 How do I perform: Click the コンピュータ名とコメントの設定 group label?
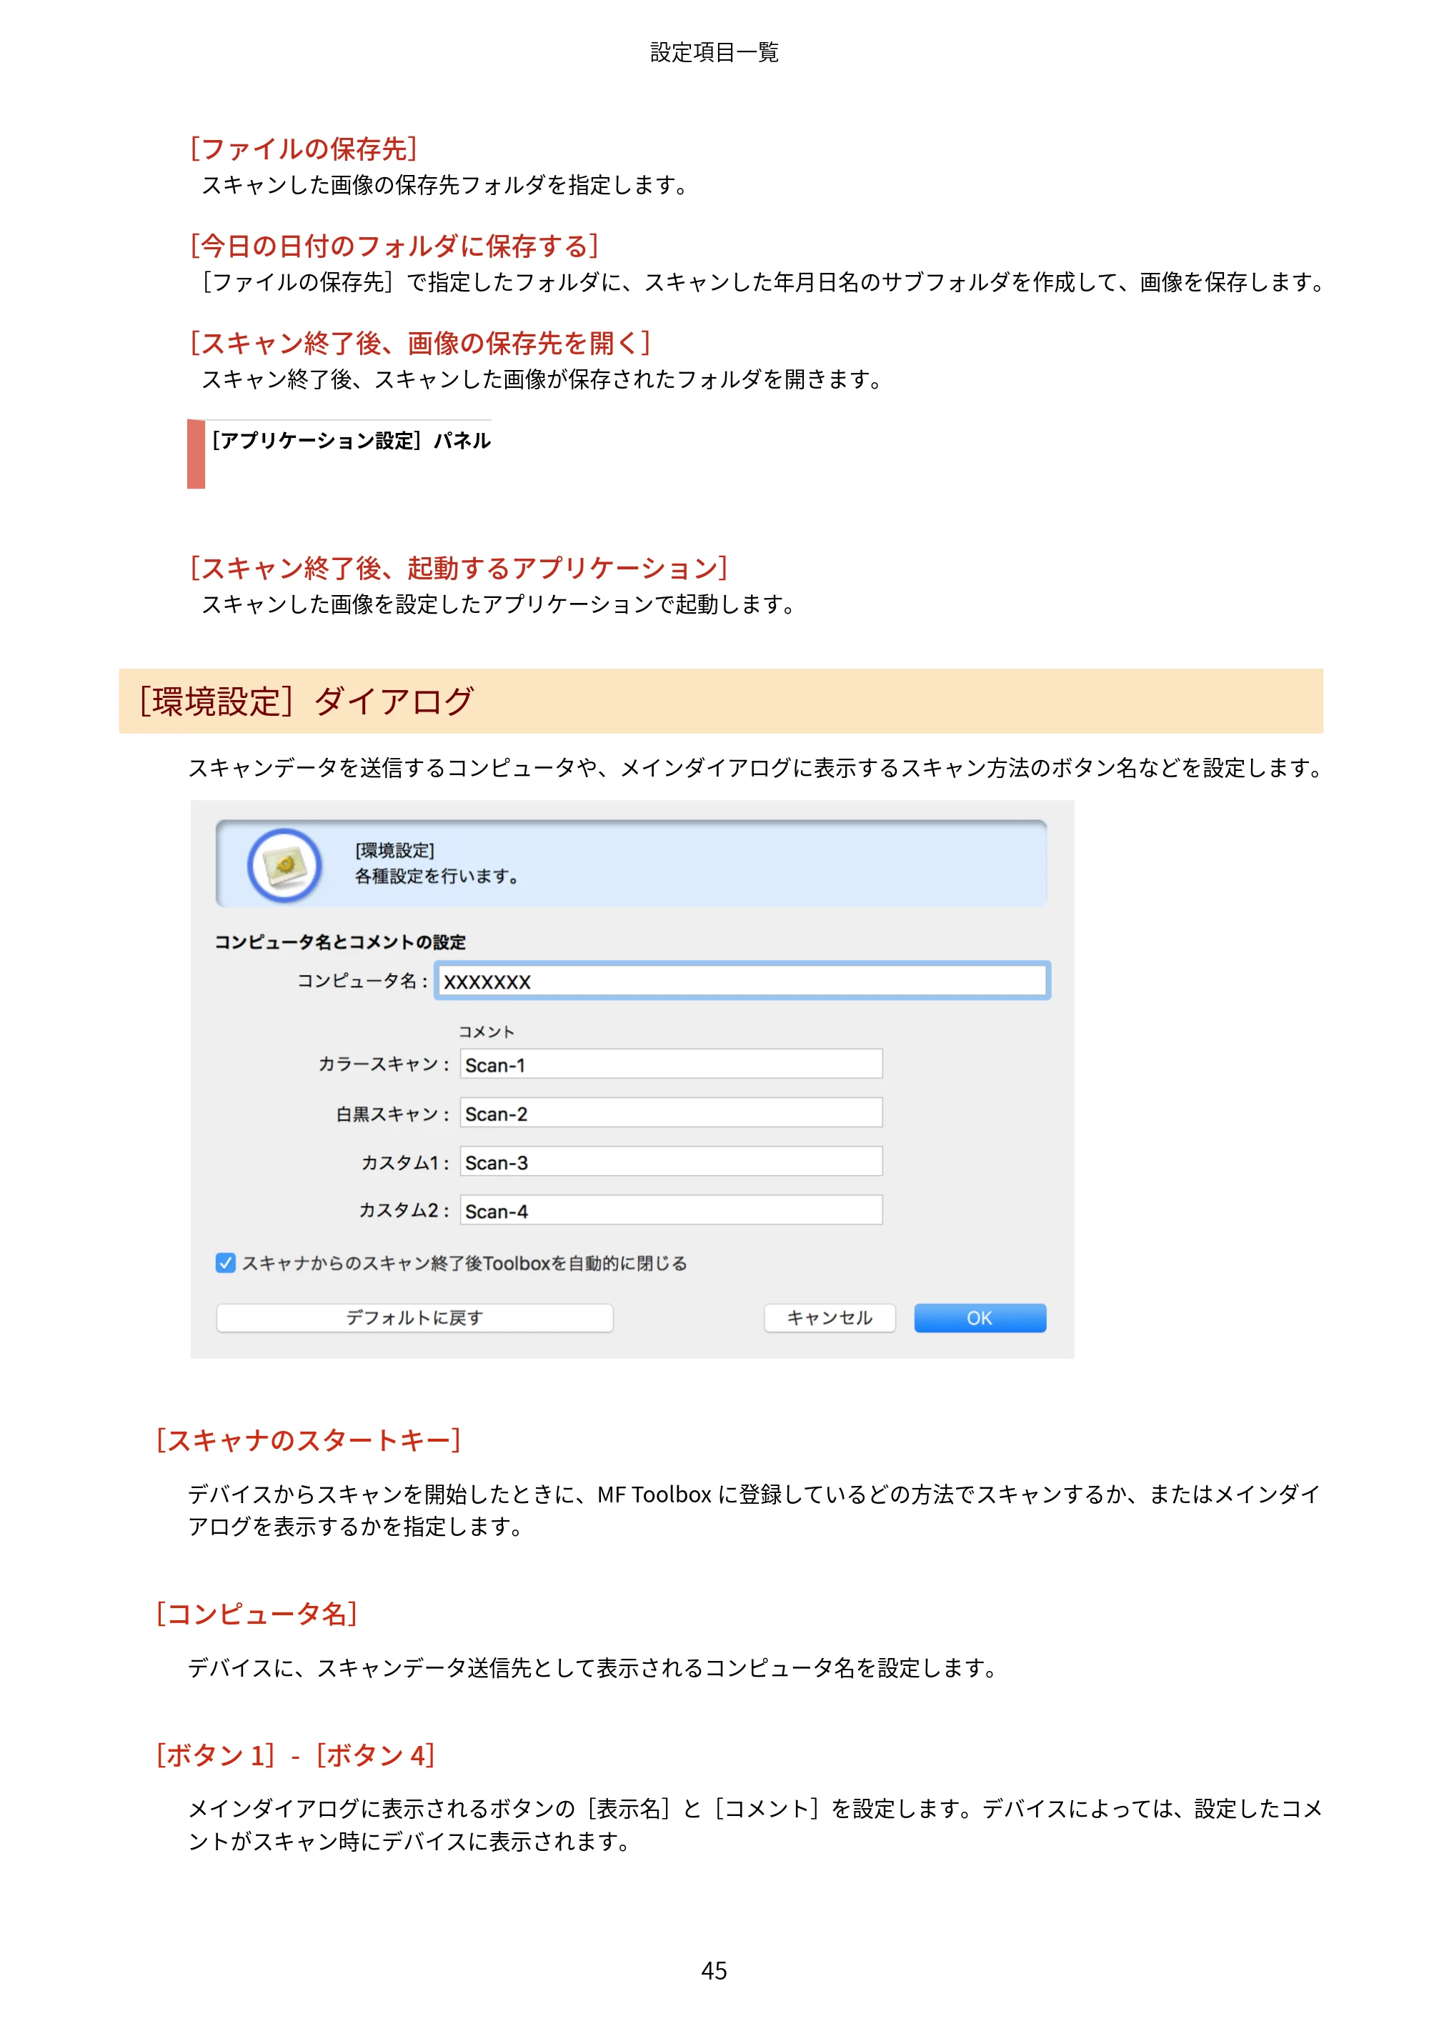pyautogui.click(x=341, y=942)
